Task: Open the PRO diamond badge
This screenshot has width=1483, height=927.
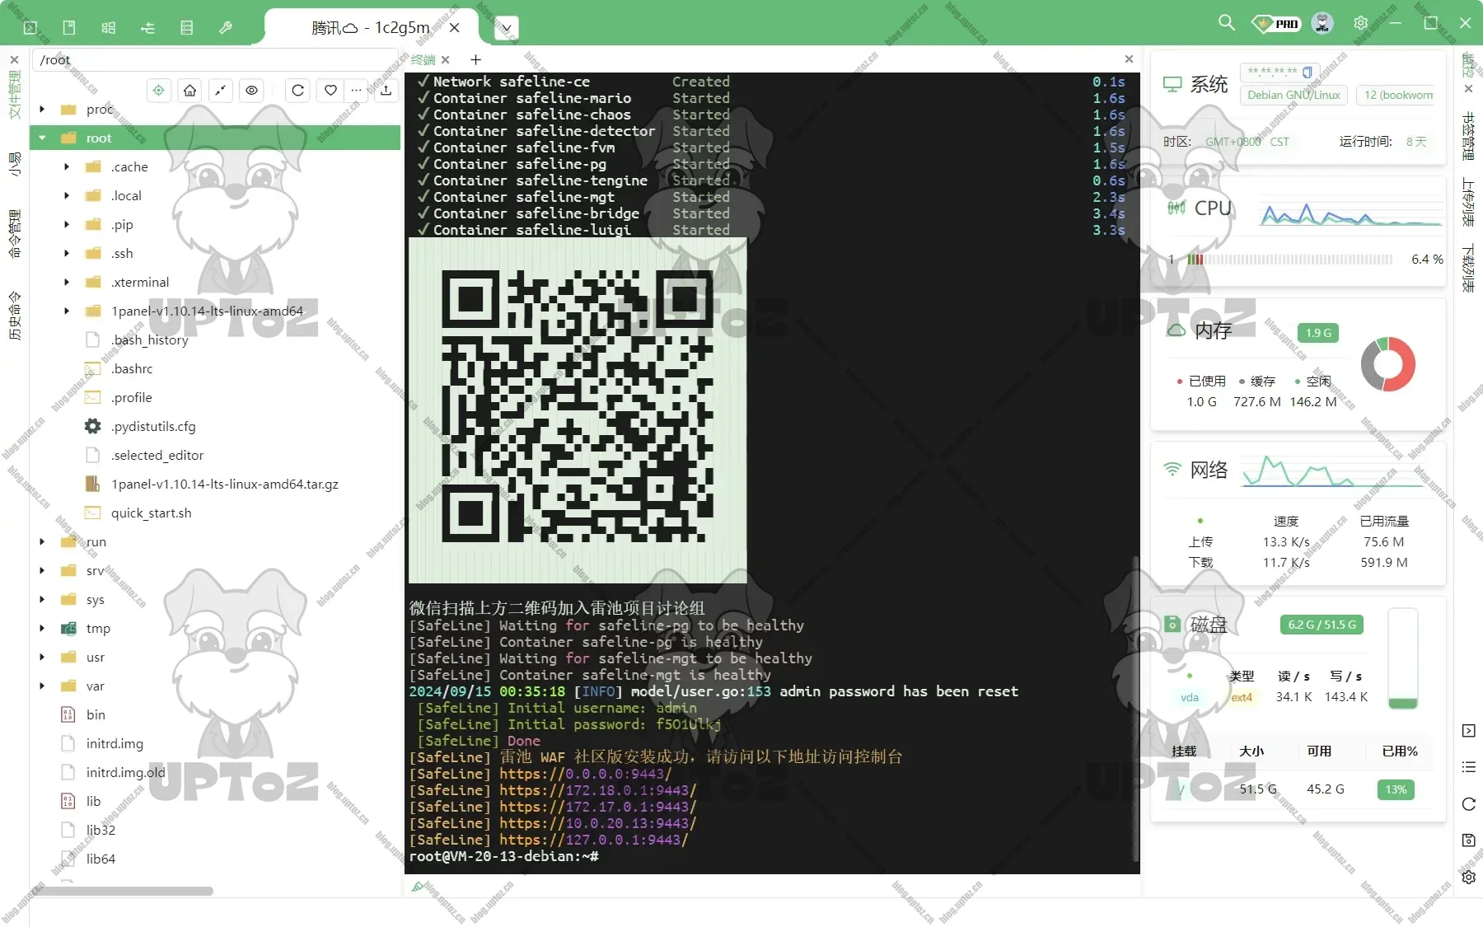Action: (1275, 24)
